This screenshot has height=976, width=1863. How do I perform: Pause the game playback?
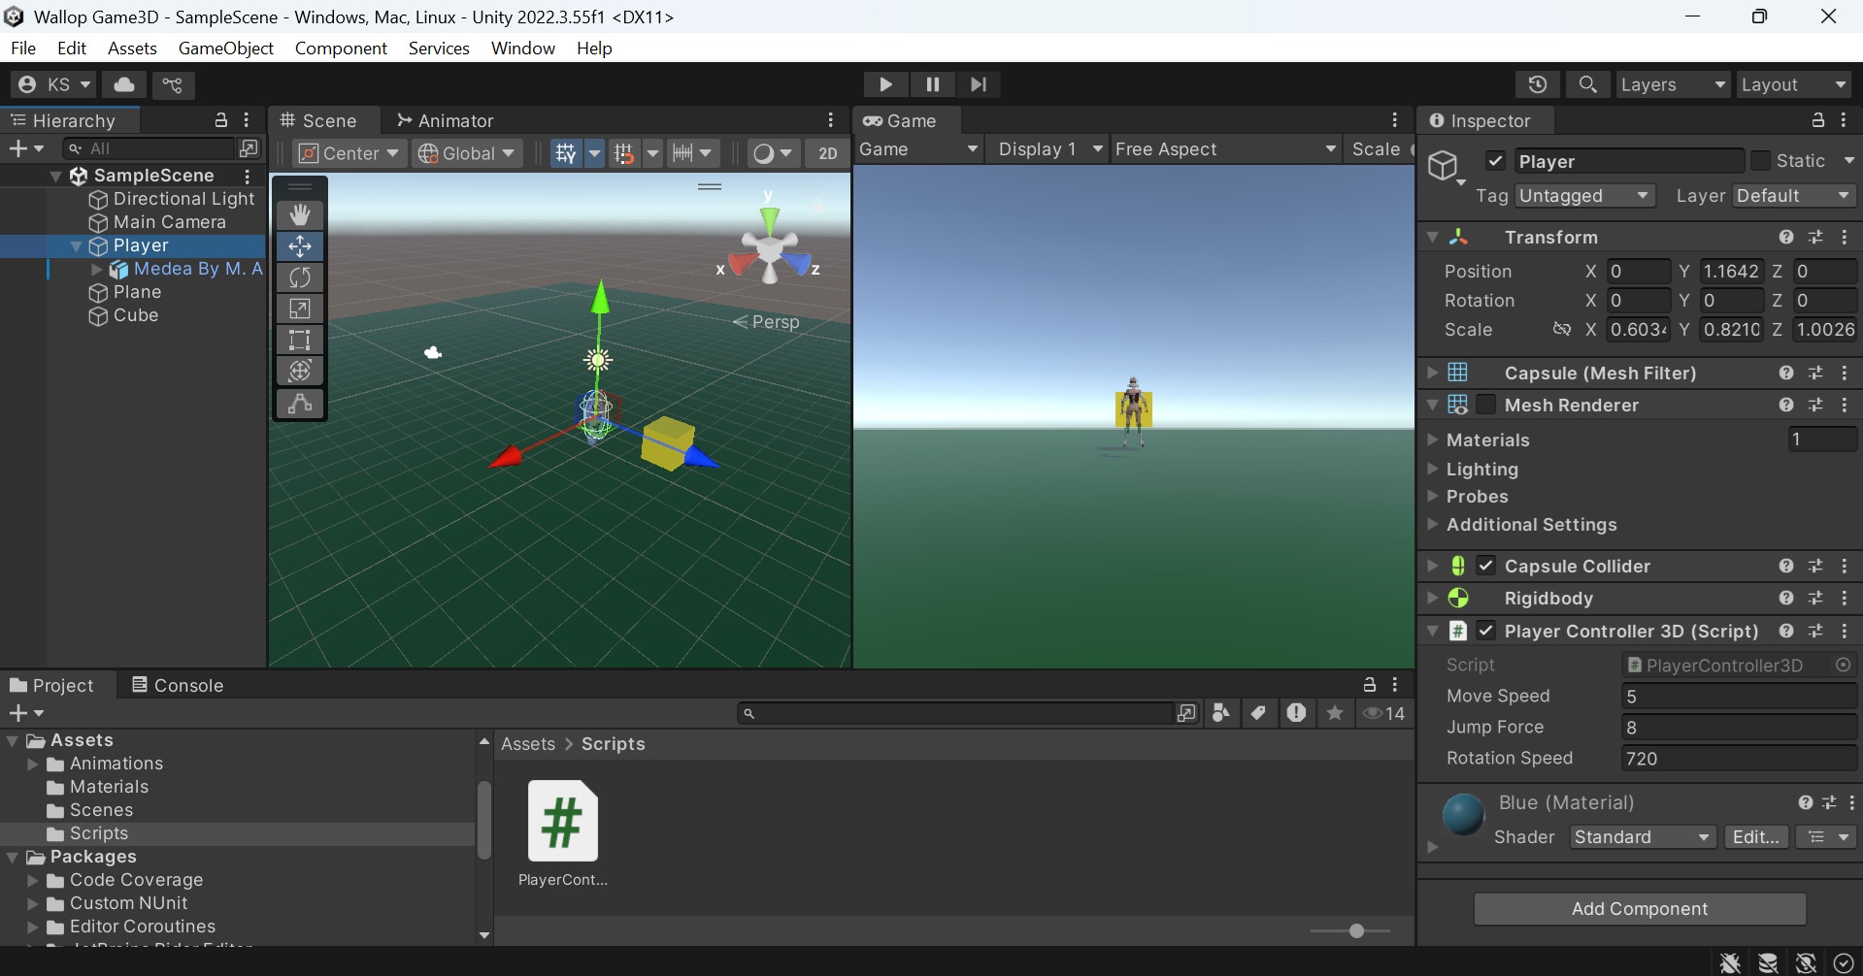coord(932,84)
